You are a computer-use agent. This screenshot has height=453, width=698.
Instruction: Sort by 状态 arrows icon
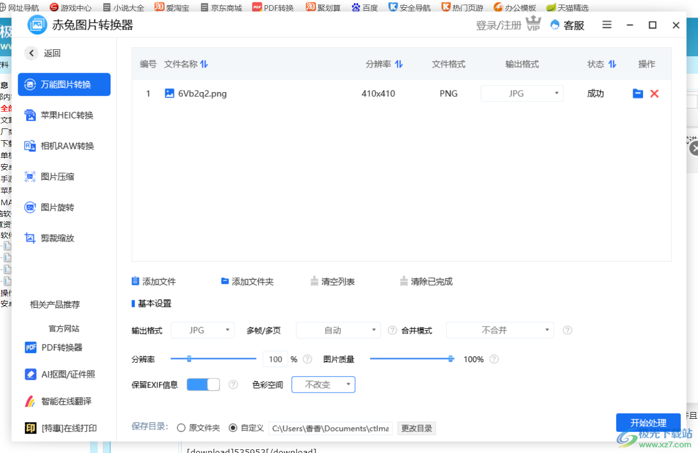[612, 64]
